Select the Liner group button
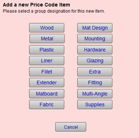Screen dimensions: 139x138 click(x=47, y=61)
